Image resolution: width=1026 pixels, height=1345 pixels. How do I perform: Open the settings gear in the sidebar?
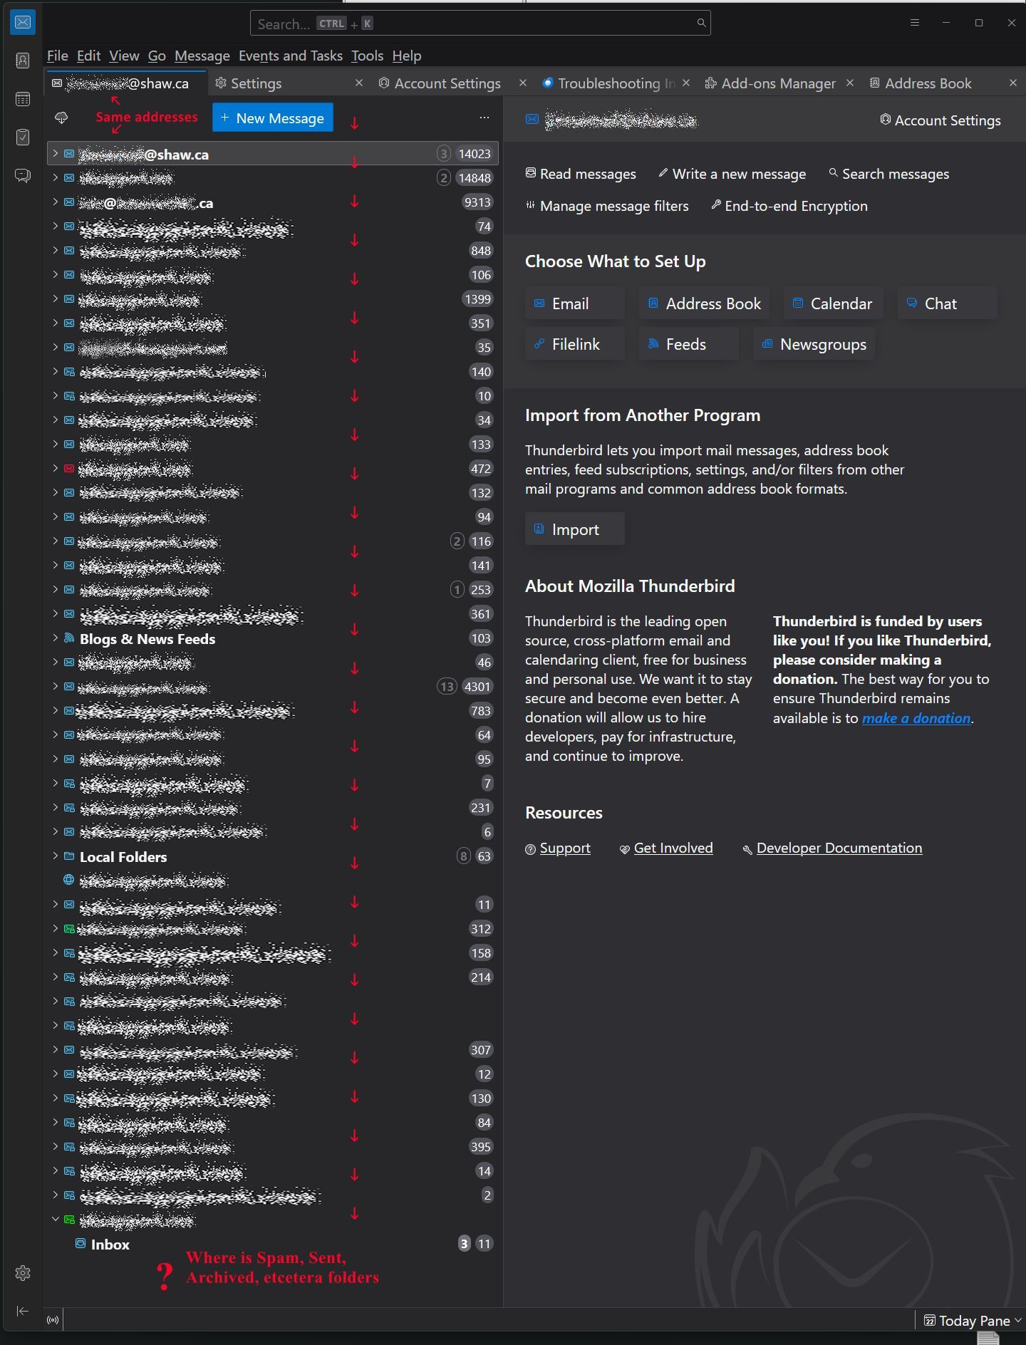[x=23, y=1273]
